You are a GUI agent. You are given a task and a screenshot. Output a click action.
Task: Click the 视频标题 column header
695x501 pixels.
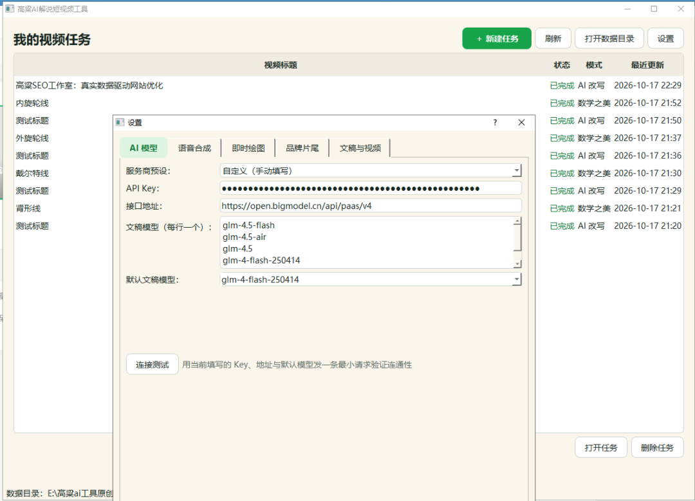coord(281,65)
